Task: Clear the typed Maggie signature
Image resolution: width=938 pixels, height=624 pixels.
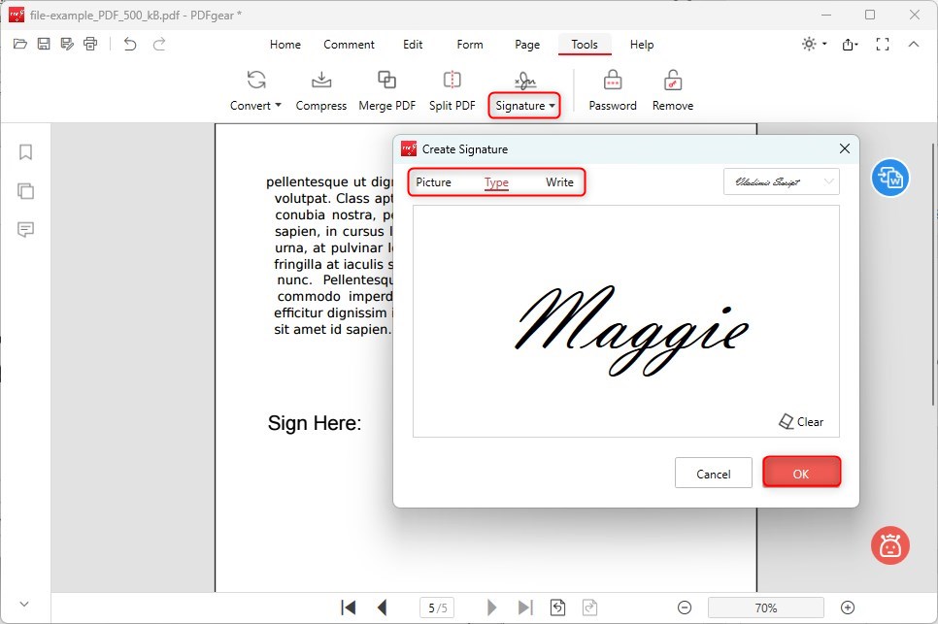Action: (801, 421)
